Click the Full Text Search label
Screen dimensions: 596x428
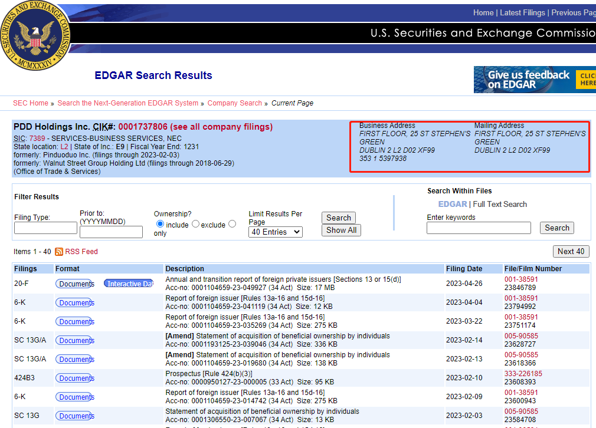point(500,205)
